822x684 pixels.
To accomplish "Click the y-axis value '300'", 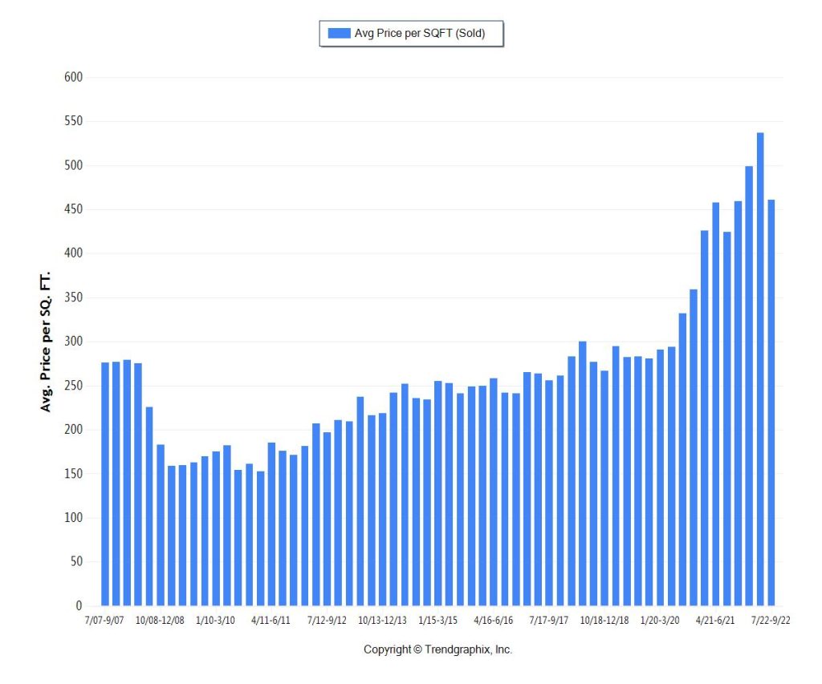I will point(73,342).
